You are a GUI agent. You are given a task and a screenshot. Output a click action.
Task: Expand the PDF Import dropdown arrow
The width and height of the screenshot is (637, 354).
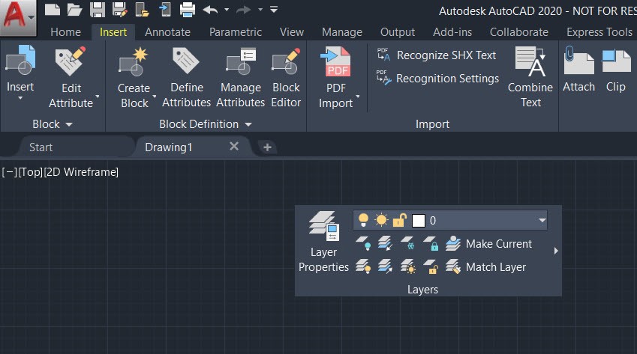(358, 97)
